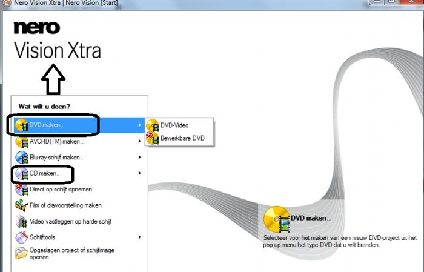Click the Video vastleggen op harde schijf icon

(22, 222)
